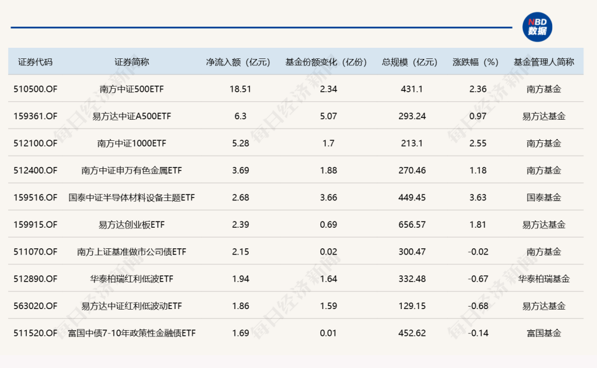
Task: Click 南方基金 in the 510500.OF row
Action: click(544, 89)
